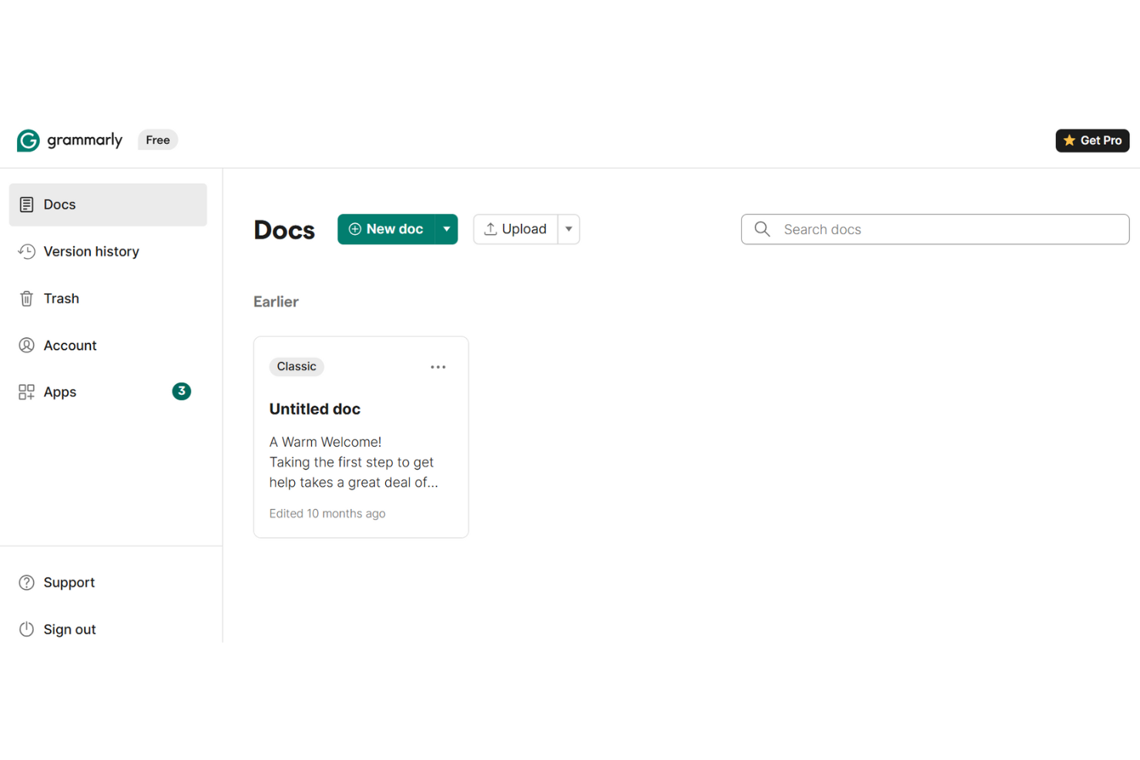
Task: Click the search magnifier icon
Action: click(763, 229)
